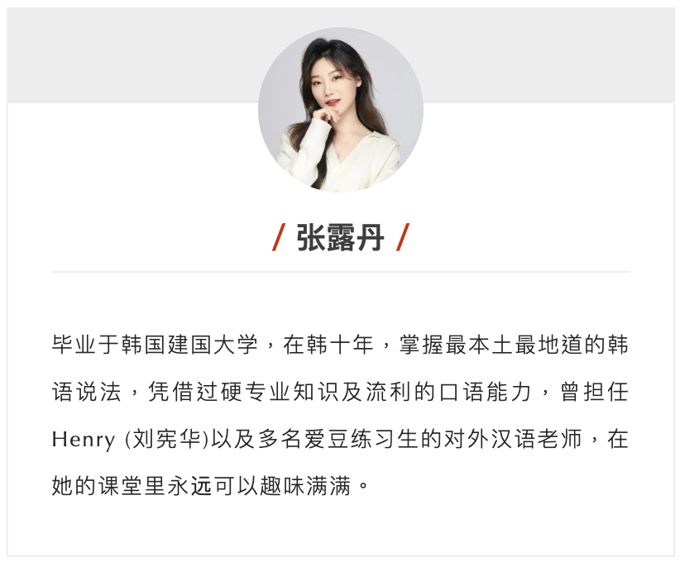Click the phrase 最本土最地道
680x562 pixels.
pyautogui.click(x=514, y=345)
